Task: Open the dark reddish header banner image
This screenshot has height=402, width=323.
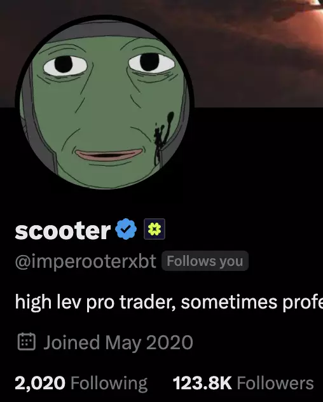Action: pos(161,53)
